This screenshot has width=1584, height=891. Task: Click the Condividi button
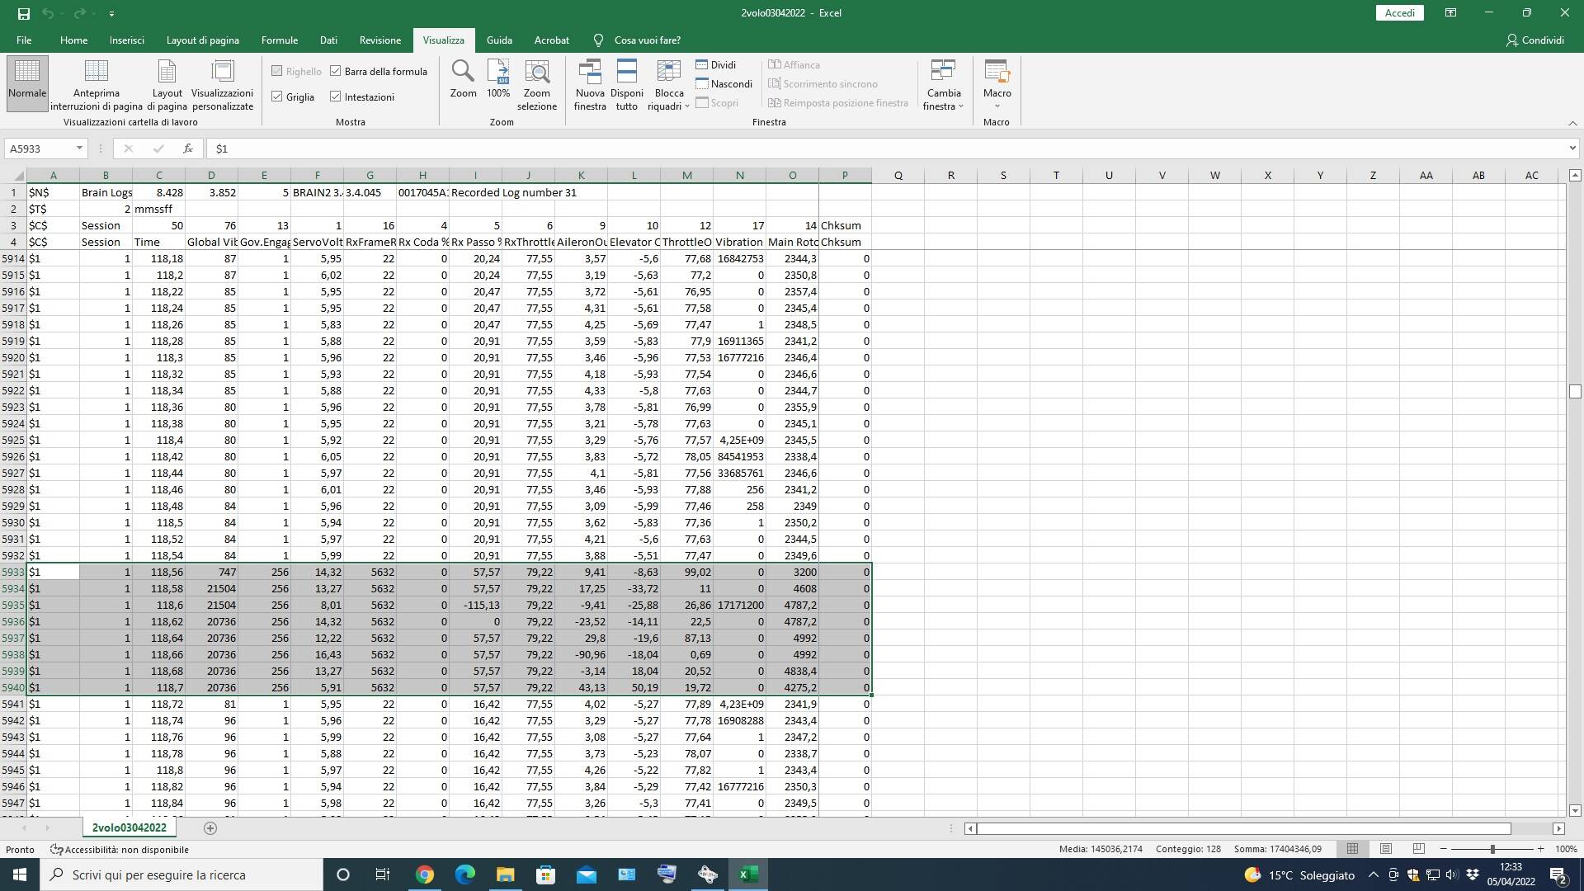click(1534, 40)
